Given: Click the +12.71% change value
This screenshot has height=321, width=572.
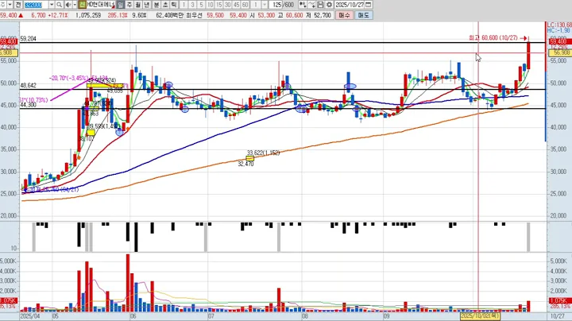Looking at the screenshot, I should [x=58, y=15].
